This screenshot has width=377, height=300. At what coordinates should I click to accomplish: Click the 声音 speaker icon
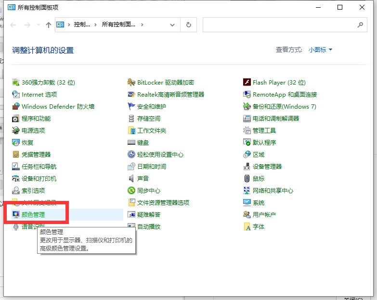(131, 179)
